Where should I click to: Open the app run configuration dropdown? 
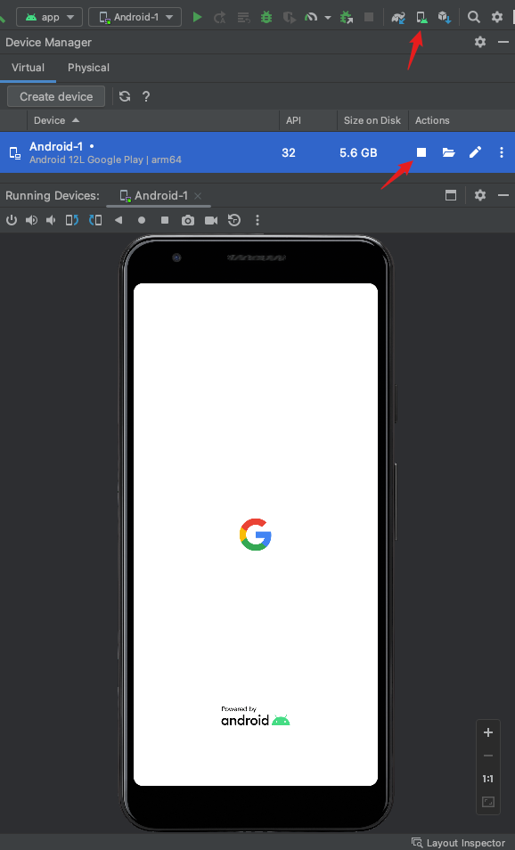click(49, 17)
